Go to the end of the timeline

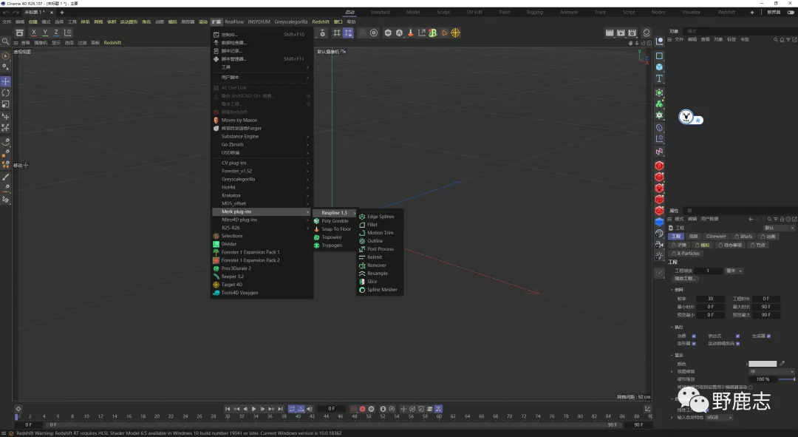280,409
